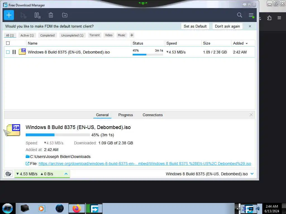Click the 2:42 AM added time cell

(x=240, y=52)
